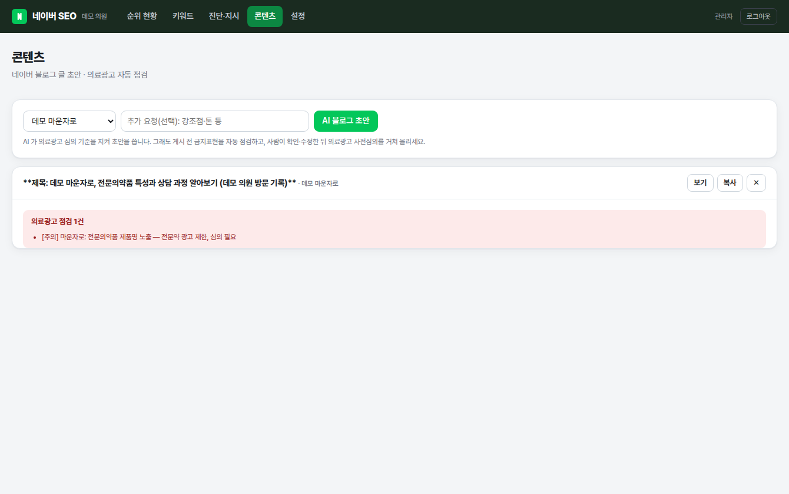Screen dimensions: 789x494
Task: Open the 설정 menu
Action: pos(298,16)
